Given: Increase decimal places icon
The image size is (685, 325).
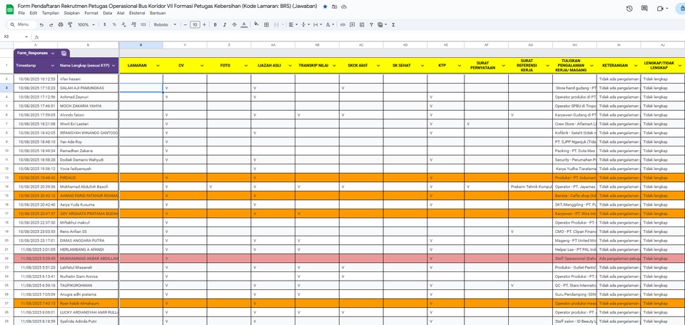Looking at the screenshot, I should tap(133, 25).
